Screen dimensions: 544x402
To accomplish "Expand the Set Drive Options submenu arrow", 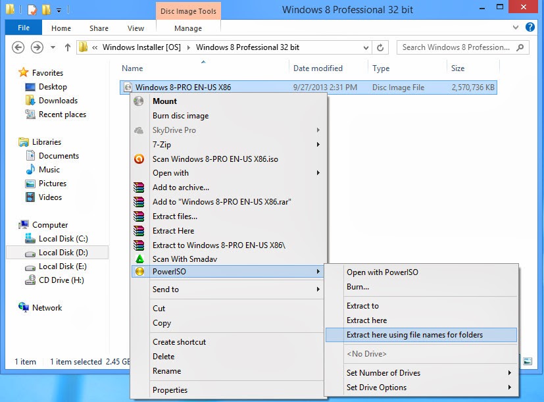I will click(510, 387).
